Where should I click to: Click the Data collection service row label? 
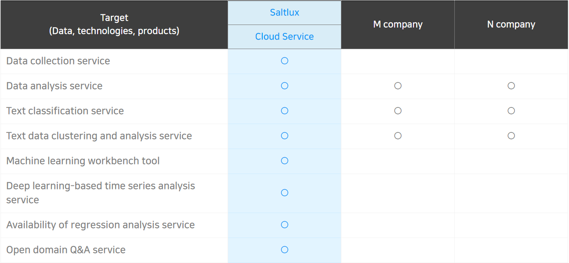point(58,61)
